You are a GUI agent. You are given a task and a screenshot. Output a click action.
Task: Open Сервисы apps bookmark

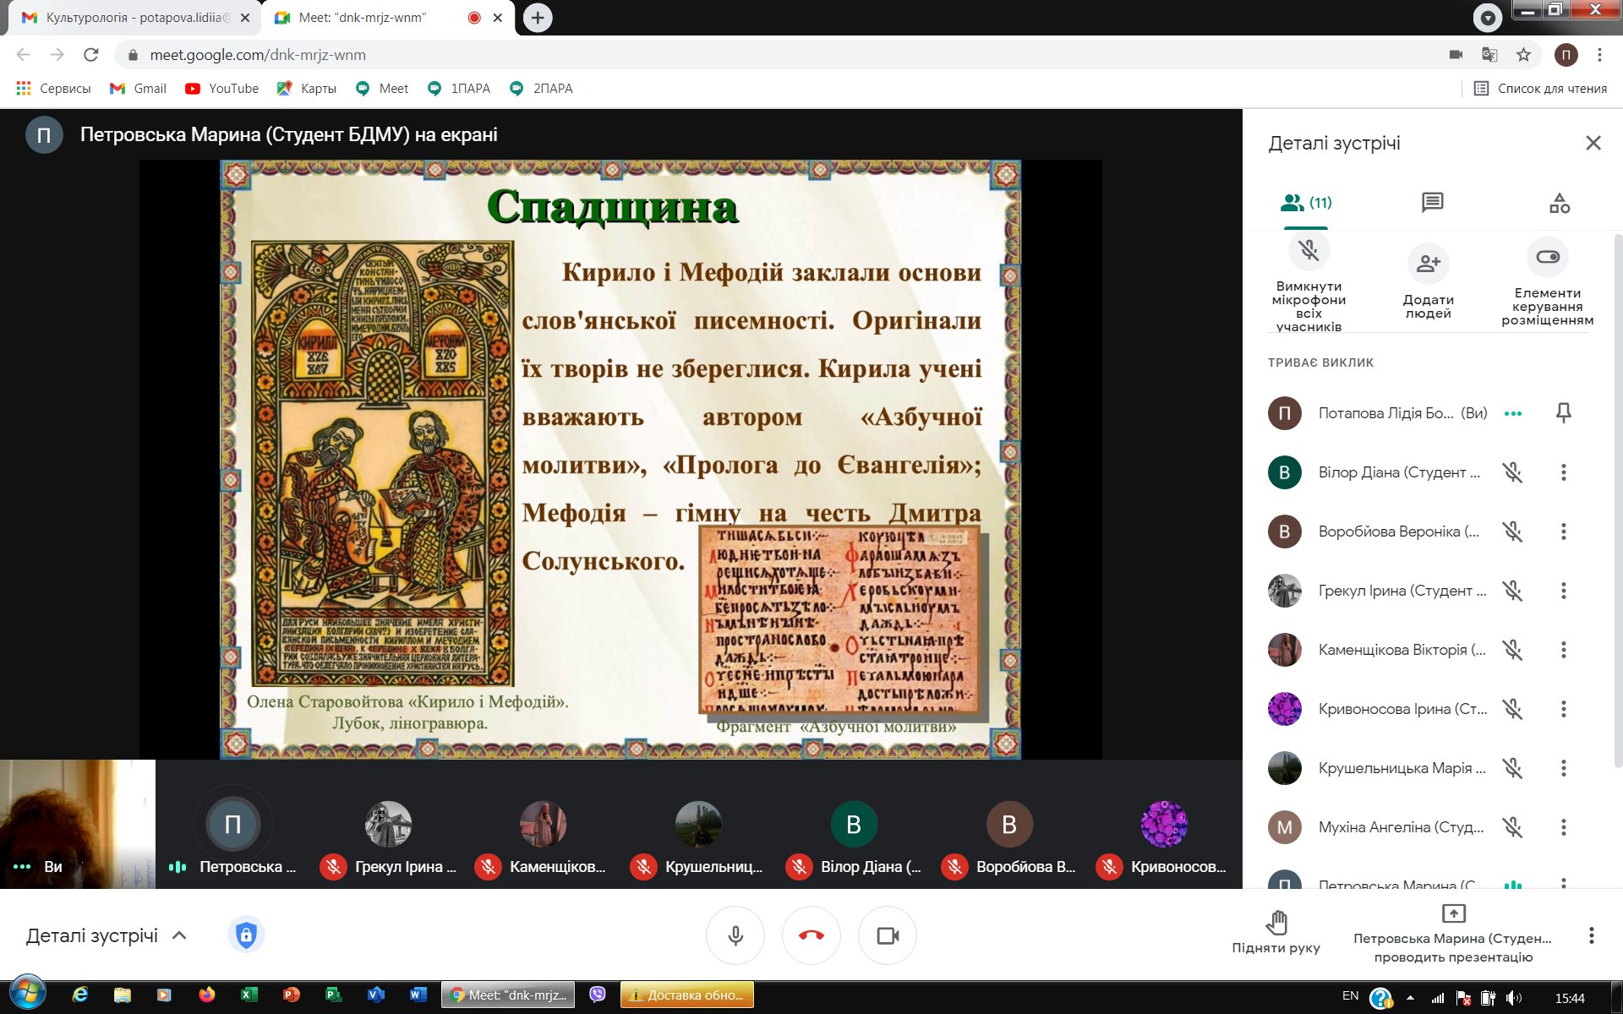[x=53, y=89]
